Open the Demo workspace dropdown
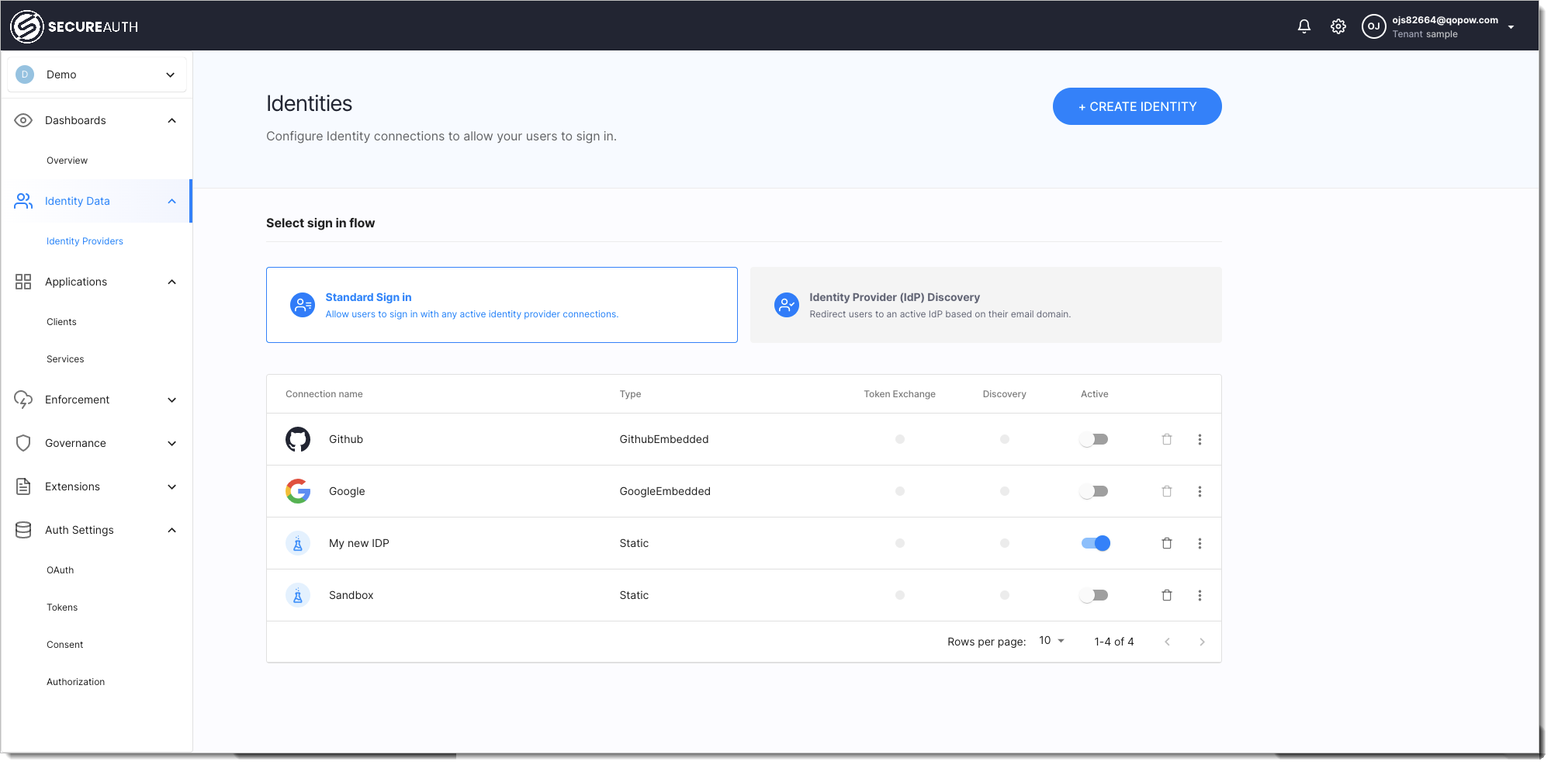This screenshot has height=765, width=1551. 97,74
